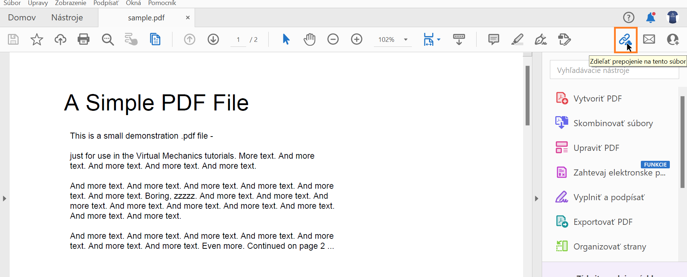Upload file to cloud icon

pyautogui.click(x=60, y=39)
